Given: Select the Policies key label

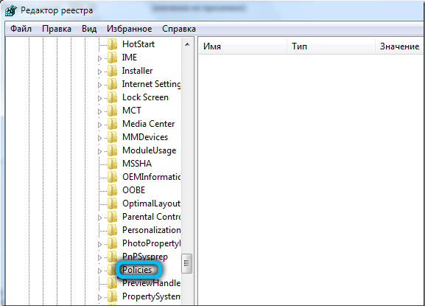Looking at the screenshot, I should pos(137,270).
